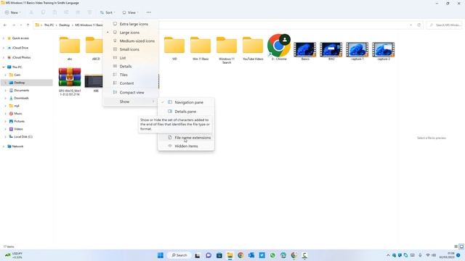Image resolution: width=465 pixels, height=261 pixels.
Task: Enable Hidden items
Action: (x=186, y=146)
